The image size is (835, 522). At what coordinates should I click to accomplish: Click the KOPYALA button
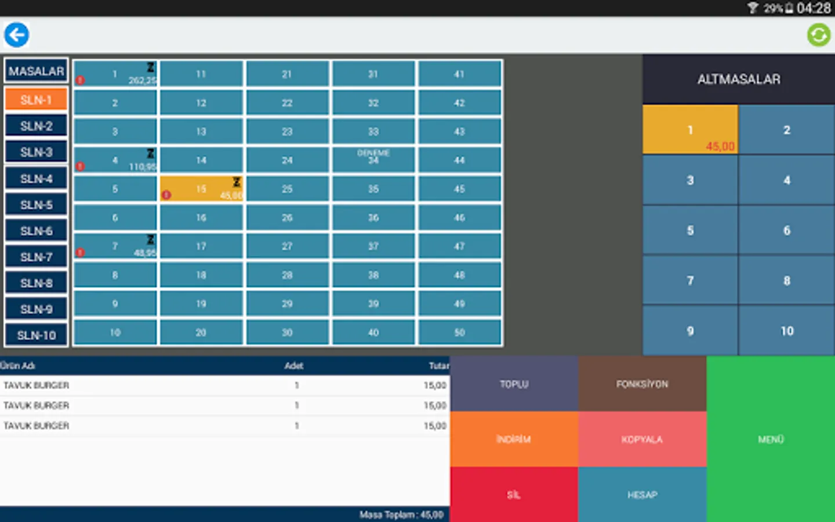(642, 439)
